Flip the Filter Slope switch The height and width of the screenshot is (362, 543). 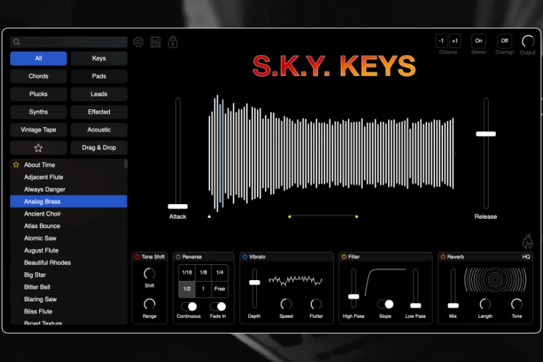pos(385,305)
